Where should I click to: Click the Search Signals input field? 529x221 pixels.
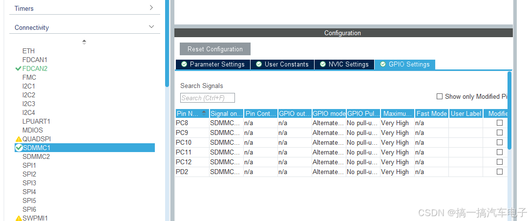(208, 98)
